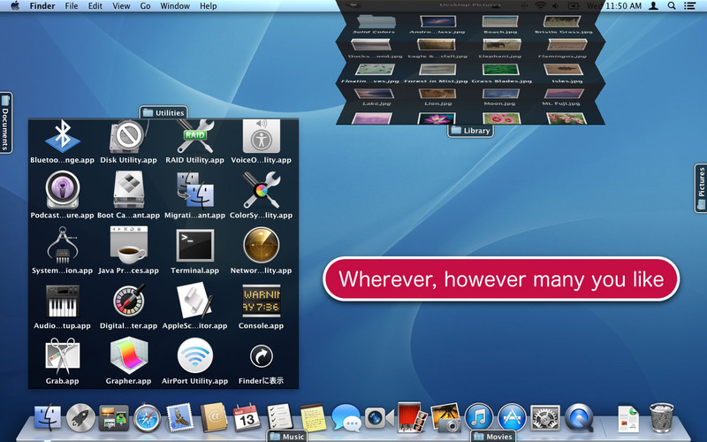Viewport: 707px width, 442px height.
Task: Select Moon.jpg thumbnail
Action: tap(501, 94)
